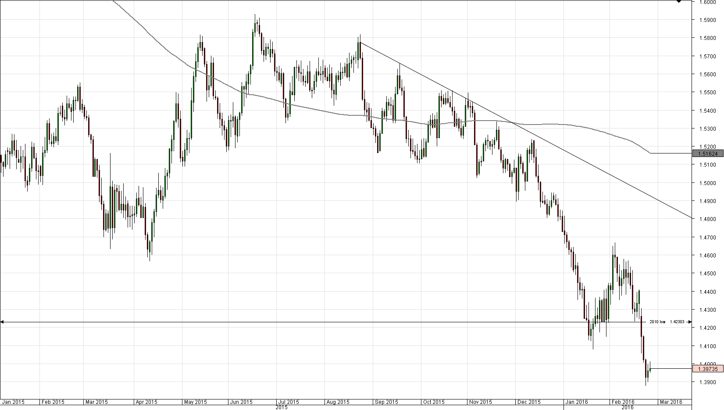Screen dimensions: 724x410
Task: Click the 'Oct 2015' time axis label
Action: point(433,402)
